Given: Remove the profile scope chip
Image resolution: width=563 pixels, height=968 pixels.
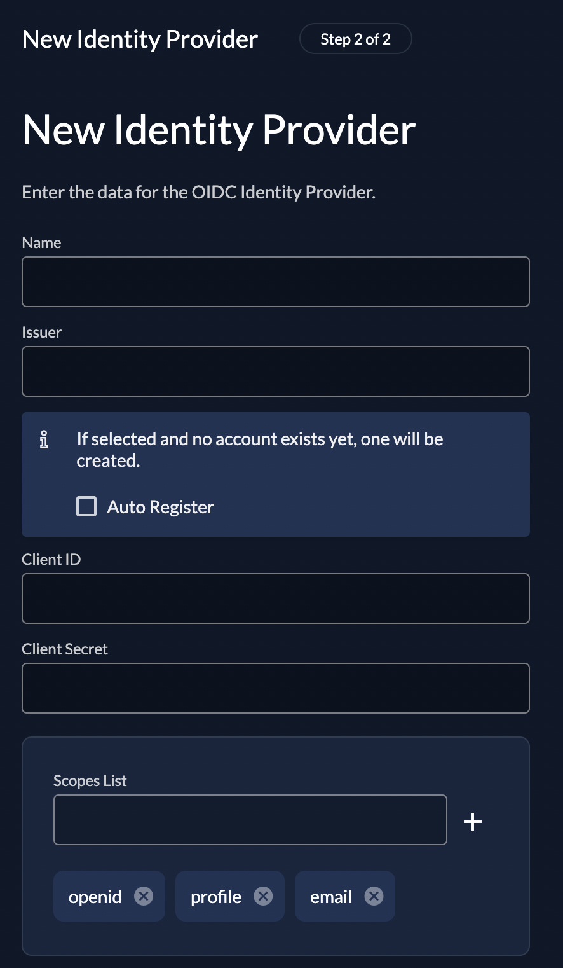Looking at the screenshot, I should coord(263,896).
